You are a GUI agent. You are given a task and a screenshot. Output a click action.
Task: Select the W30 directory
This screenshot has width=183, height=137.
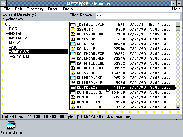coord(13,47)
